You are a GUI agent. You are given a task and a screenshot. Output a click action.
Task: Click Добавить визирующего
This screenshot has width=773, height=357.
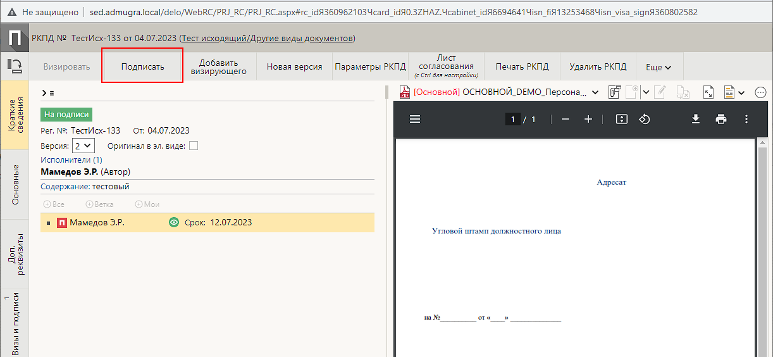218,67
